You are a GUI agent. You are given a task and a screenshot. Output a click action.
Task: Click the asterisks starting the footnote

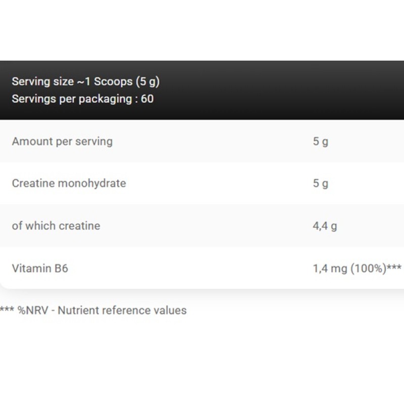tap(7, 309)
